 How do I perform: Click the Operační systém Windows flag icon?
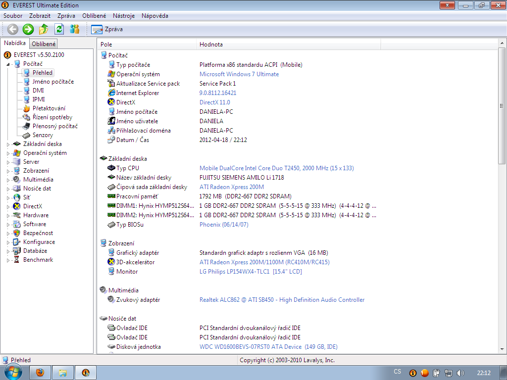17,153
